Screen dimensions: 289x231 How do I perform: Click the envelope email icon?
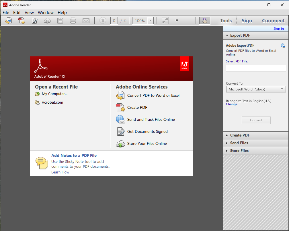(86, 21)
